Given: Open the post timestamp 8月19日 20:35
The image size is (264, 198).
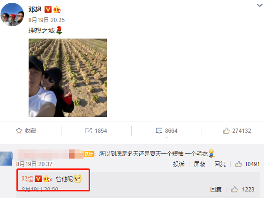Looking at the screenshot, I should [46, 20].
